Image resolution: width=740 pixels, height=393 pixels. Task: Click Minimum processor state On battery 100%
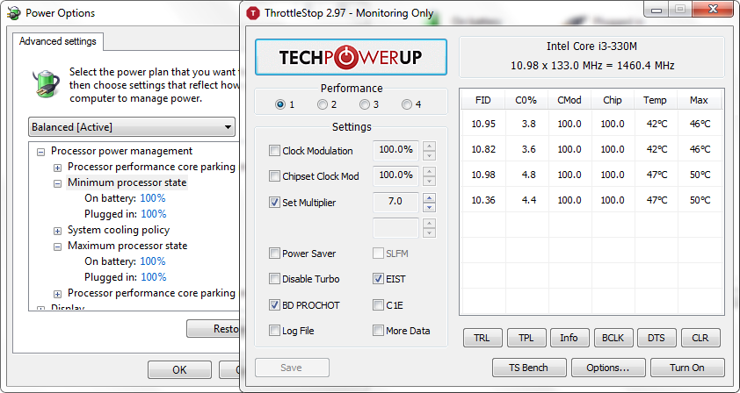(x=152, y=198)
